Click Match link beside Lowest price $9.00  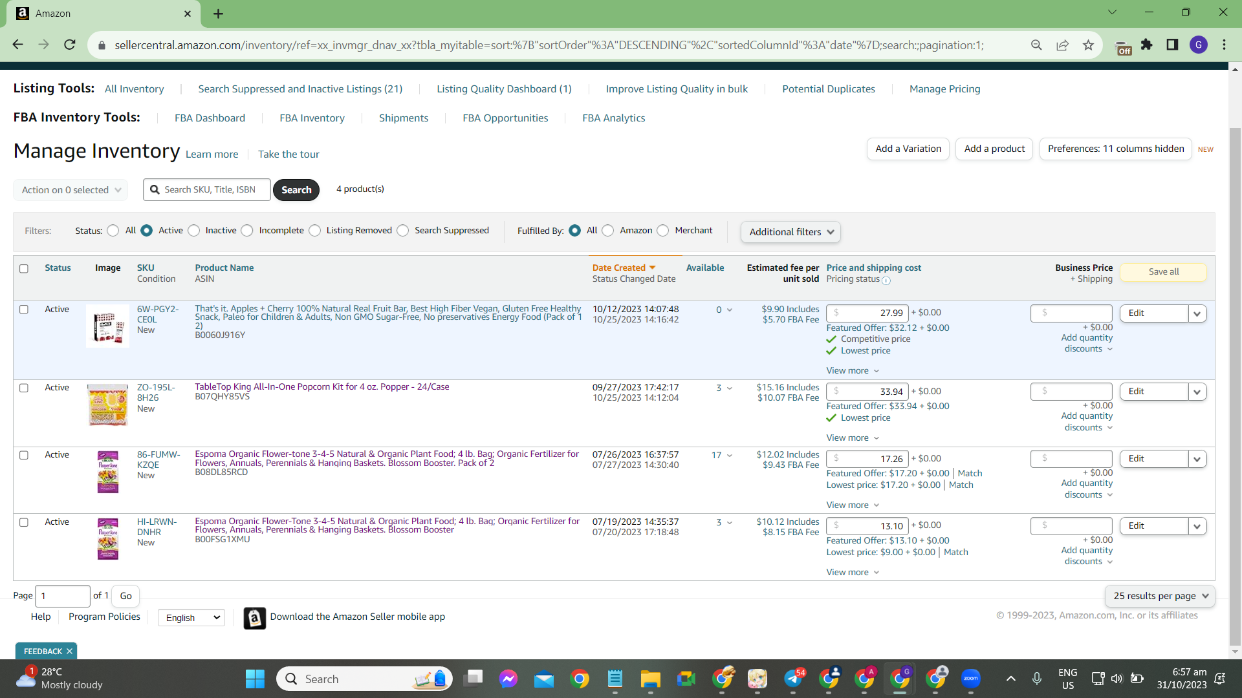pos(955,552)
